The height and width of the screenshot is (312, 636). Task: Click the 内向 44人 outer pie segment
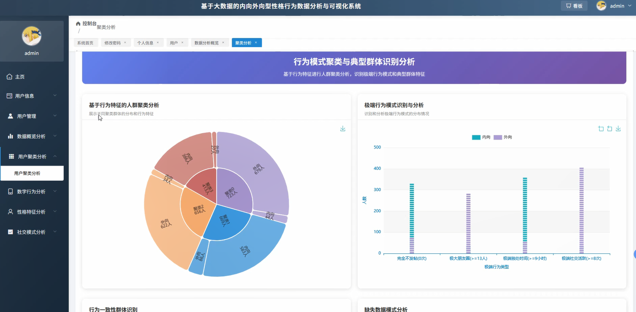coord(271,216)
